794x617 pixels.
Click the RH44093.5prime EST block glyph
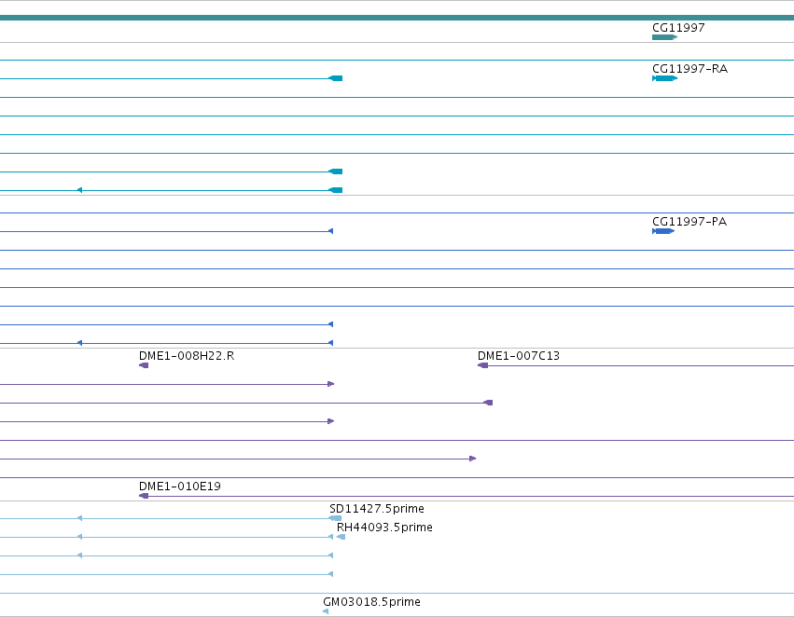tap(341, 537)
